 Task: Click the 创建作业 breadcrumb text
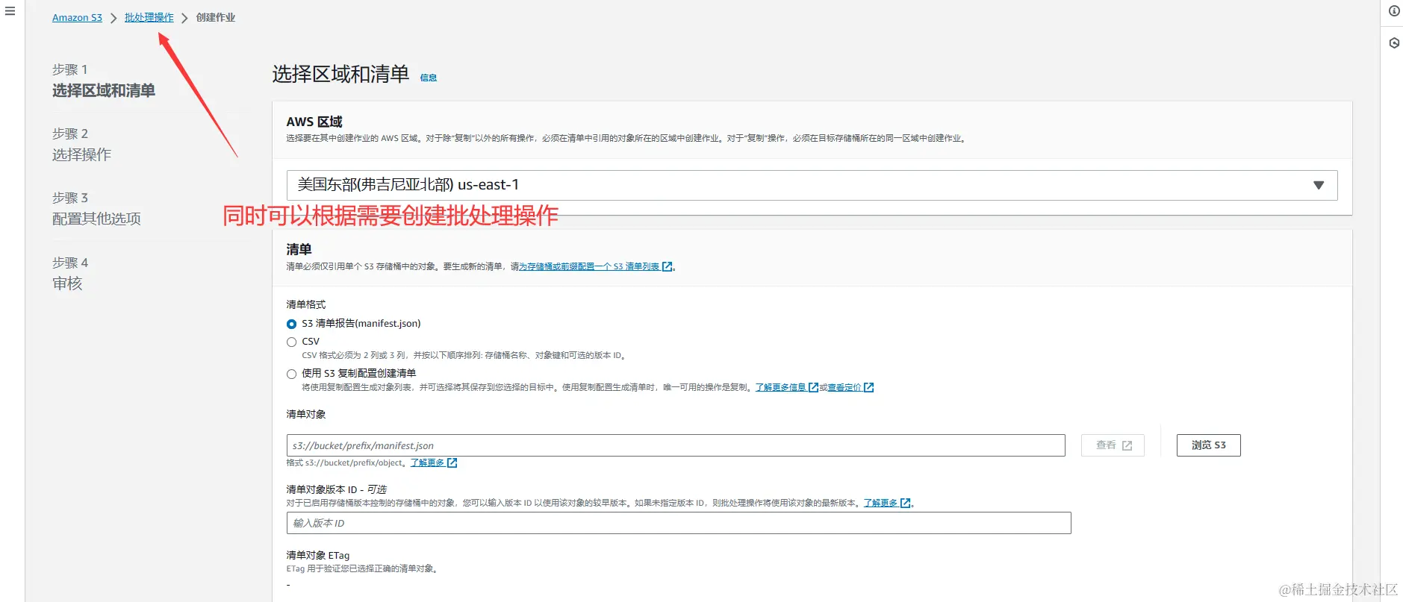215,17
